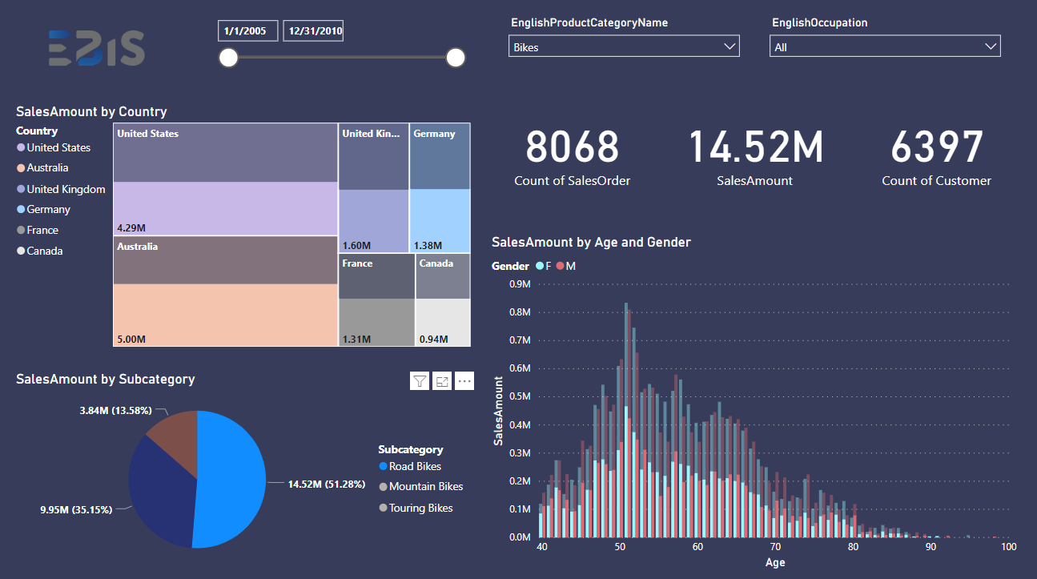The image size is (1037, 579).
Task: Click the SalesAmount by Age and Gender title
Action: pos(591,242)
